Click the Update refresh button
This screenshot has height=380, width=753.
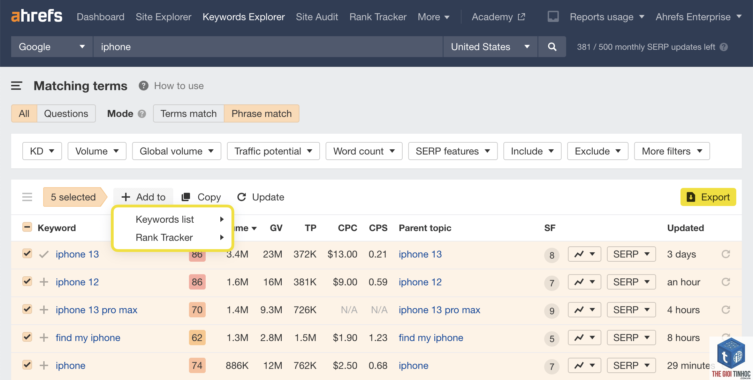(x=261, y=197)
